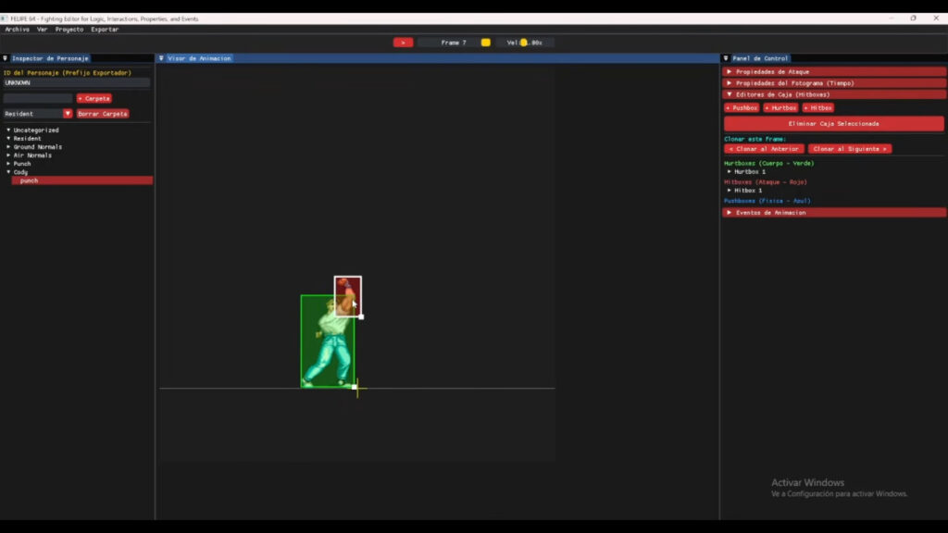Close the FELIPE 64 window

[936, 19]
